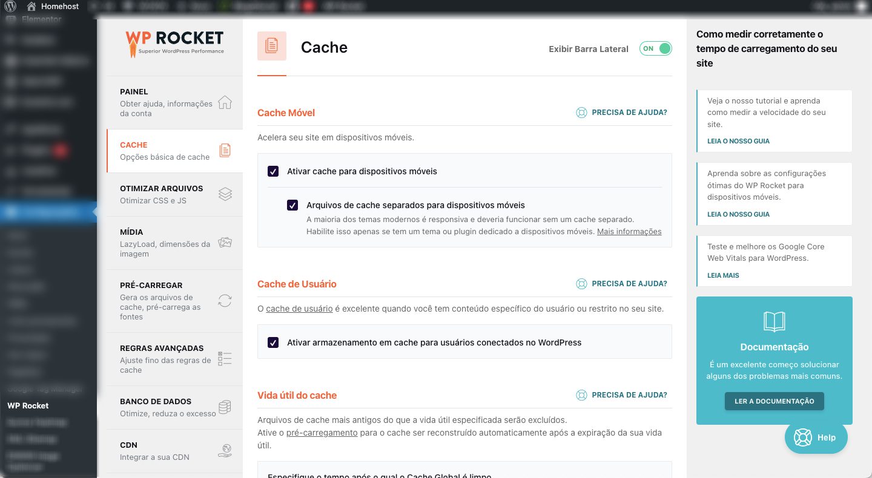Click the Cache page header icon
The width and height of the screenshot is (872, 478).
pyautogui.click(x=272, y=46)
